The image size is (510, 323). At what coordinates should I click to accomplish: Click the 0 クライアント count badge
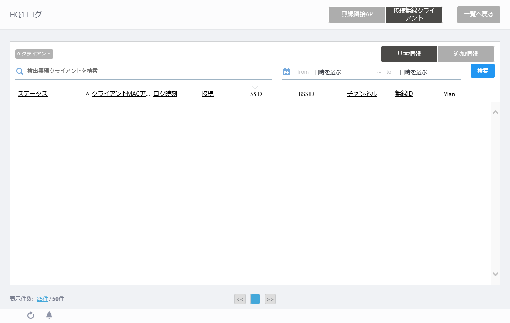point(34,54)
